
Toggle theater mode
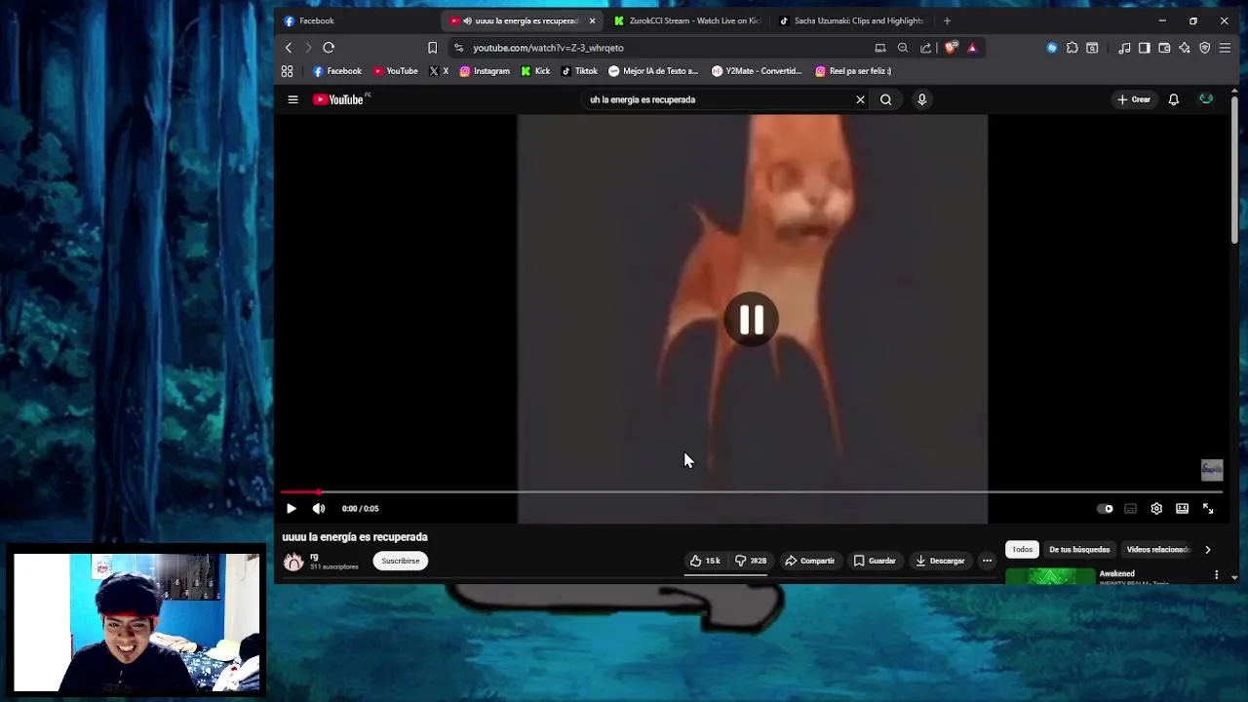pos(1182,508)
